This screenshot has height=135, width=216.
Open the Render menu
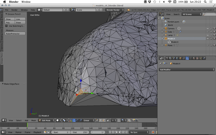click(15, 10)
